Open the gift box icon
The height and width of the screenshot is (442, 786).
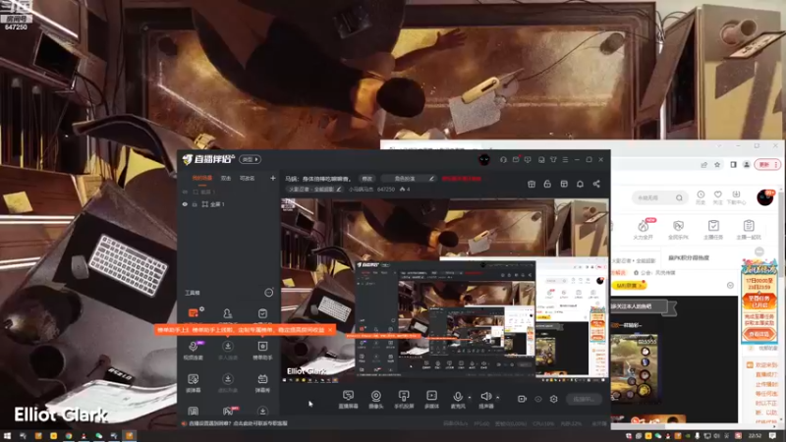[x=532, y=184]
